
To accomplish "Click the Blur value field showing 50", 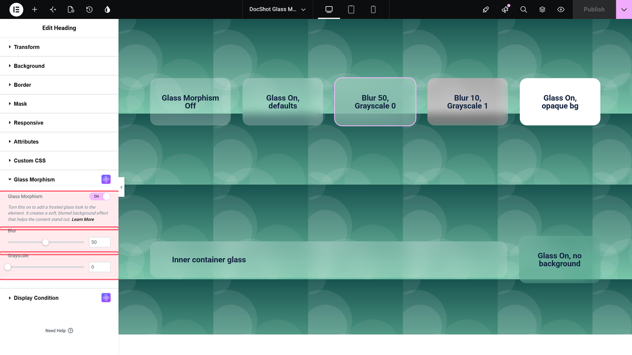I will coord(100,242).
